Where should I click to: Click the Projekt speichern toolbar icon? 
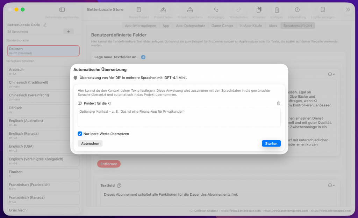click(x=190, y=10)
